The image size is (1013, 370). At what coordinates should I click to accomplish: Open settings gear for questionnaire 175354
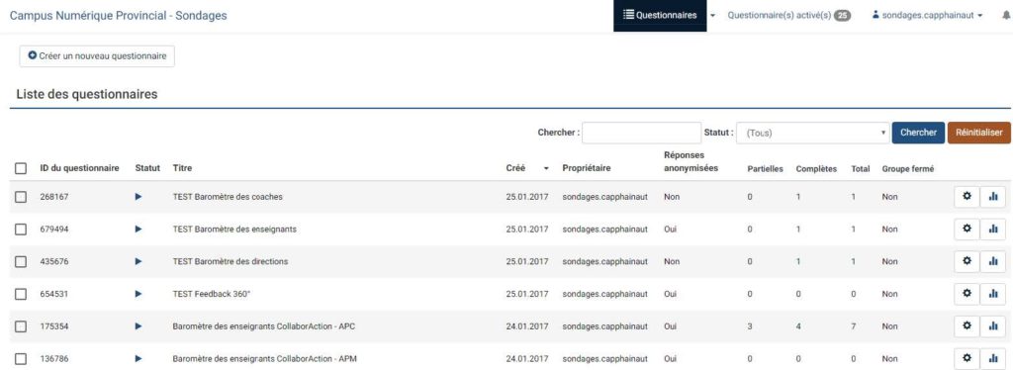pos(967,326)
